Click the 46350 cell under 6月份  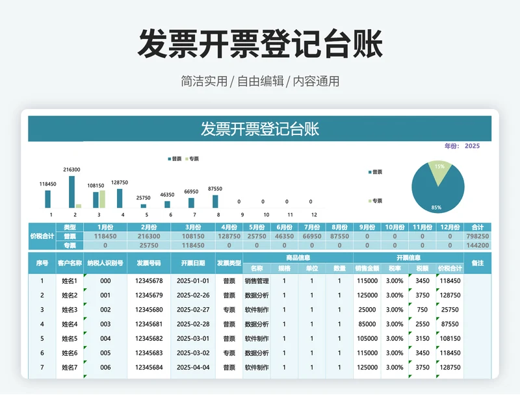284,236
